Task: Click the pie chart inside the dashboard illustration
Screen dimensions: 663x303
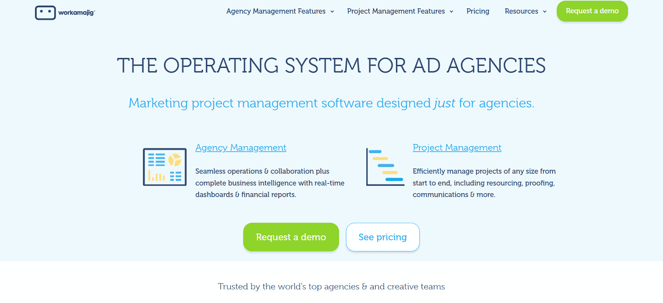Action: click(174, 160)
